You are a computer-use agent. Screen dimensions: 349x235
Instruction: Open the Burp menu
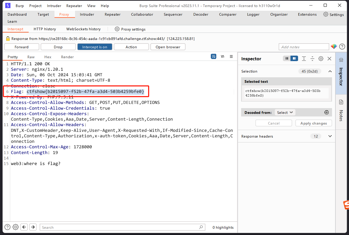[x=20, y=6]
